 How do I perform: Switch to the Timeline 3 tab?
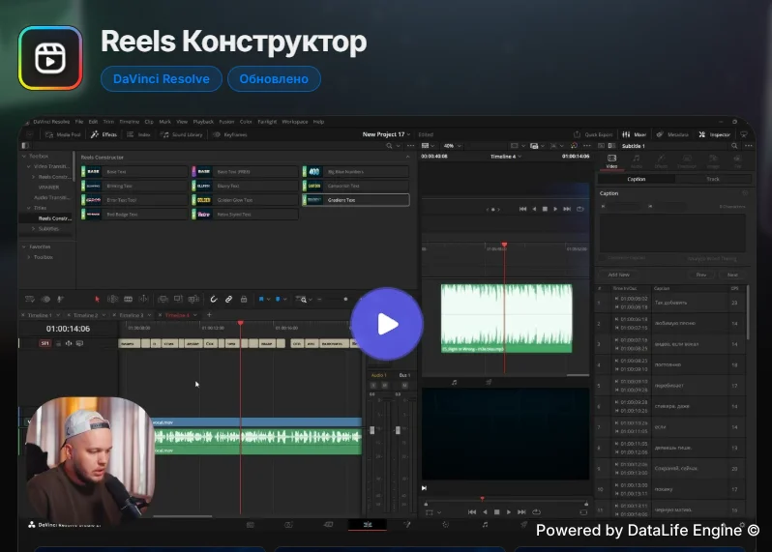point(131,315)
